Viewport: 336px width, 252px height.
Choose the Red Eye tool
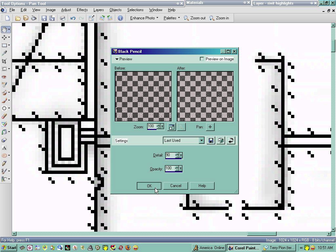point(4,77)
